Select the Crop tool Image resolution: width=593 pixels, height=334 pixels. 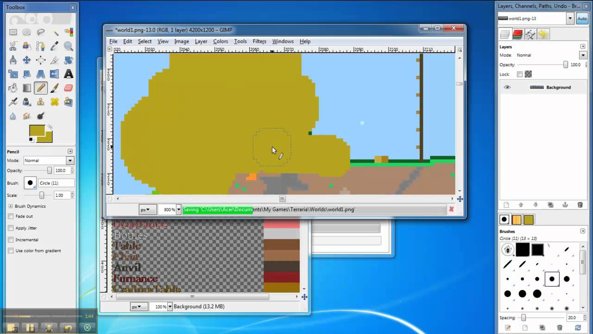pos(55,60)
